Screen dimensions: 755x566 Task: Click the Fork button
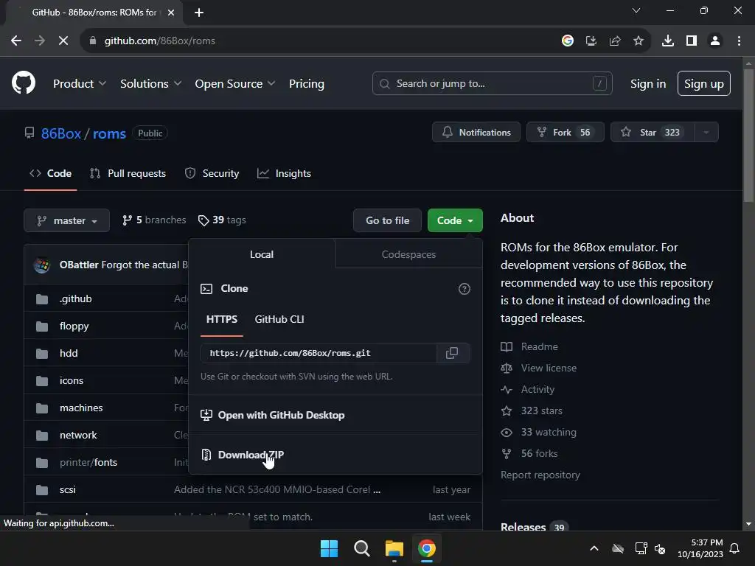(566, 133)
